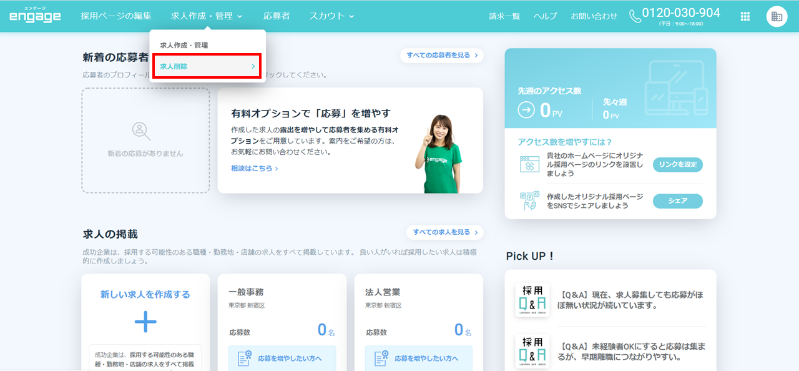This screenshot has height=371, width=799.
Task: Click the phone handset icon
Action: pyautogui.click(x=635, y=16)
